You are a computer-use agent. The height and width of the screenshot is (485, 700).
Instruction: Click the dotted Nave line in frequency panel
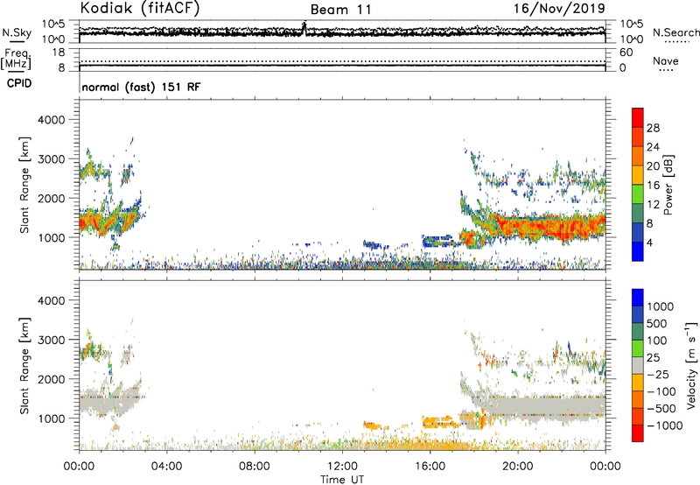342,61
